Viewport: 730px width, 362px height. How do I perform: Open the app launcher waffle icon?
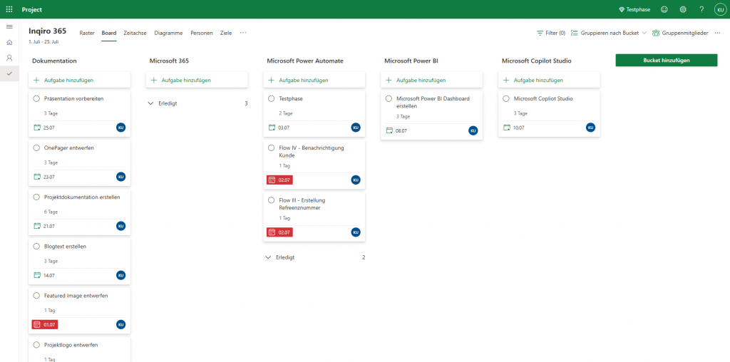[9, 9]
